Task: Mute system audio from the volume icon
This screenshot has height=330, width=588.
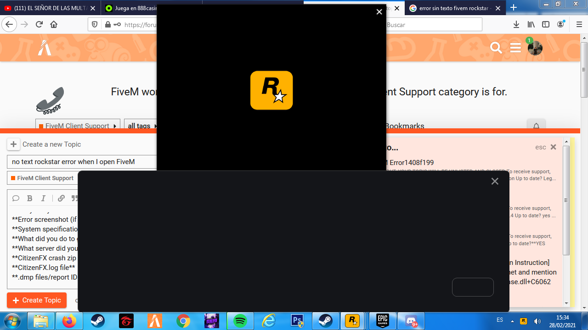Action: pyautogui.click(x=537, y=320)
